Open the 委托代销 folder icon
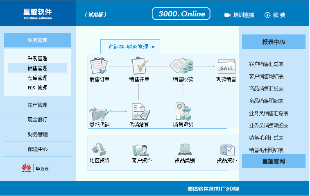The width and height of the screenshot is (310, 196). (100, 114)
